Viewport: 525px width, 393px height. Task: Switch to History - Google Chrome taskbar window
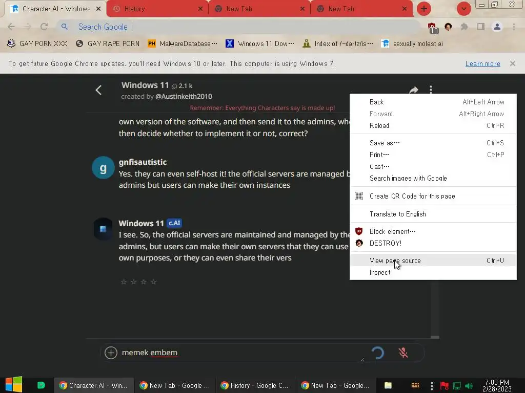click(x=255, y=385)
